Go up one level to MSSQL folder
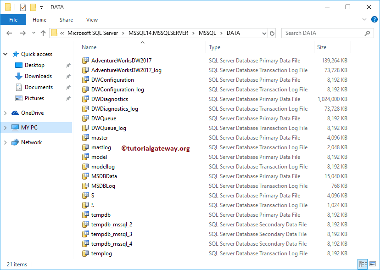This screenshot has width=380, height=270. point(43,33)
